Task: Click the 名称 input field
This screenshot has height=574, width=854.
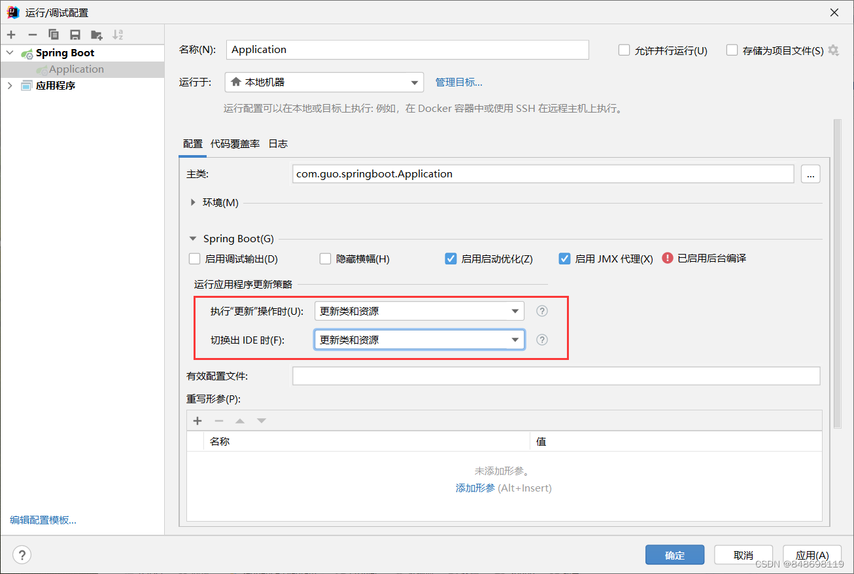Action: (407, 50)
